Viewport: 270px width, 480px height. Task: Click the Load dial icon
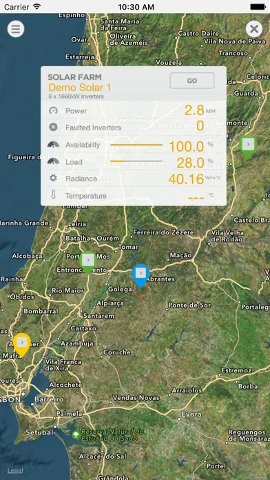(x=53, y=161)
